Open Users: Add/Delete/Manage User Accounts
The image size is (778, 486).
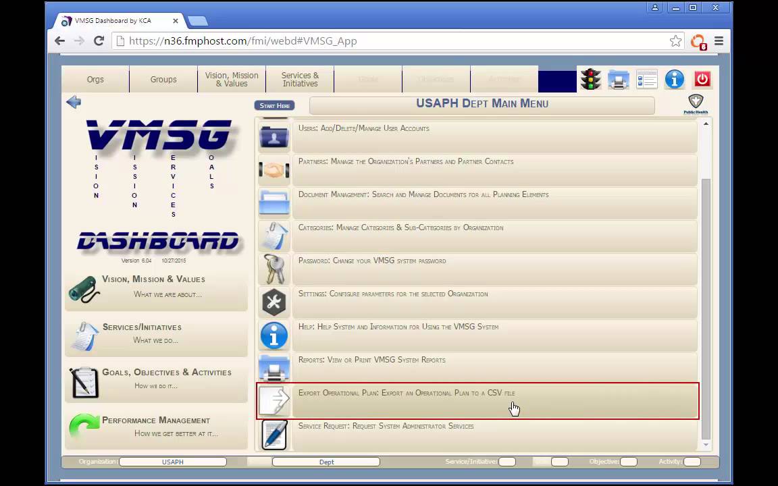coord(494,136)
